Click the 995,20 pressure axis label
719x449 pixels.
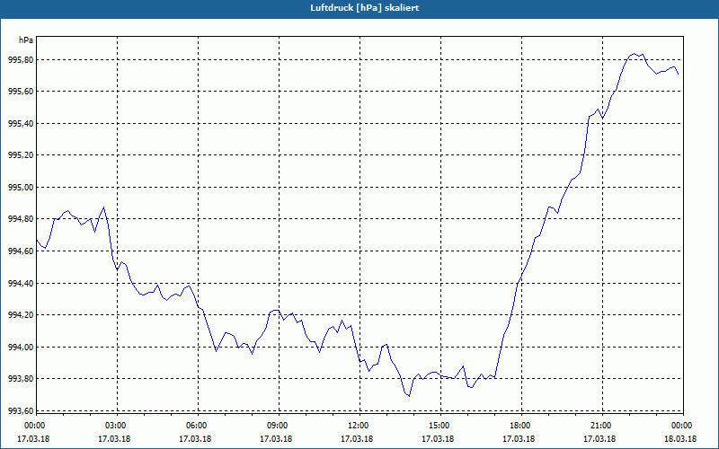[x=21, y=155]
